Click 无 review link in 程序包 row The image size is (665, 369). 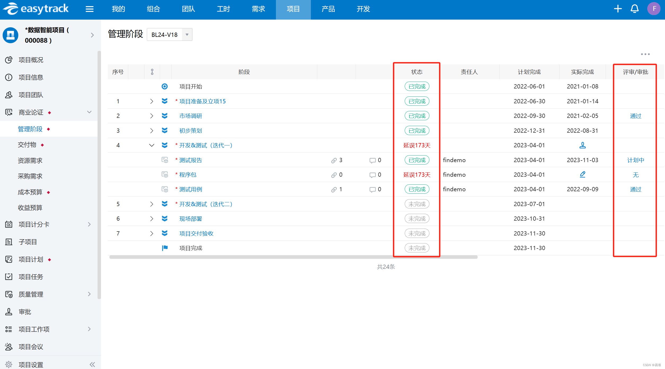636,175
